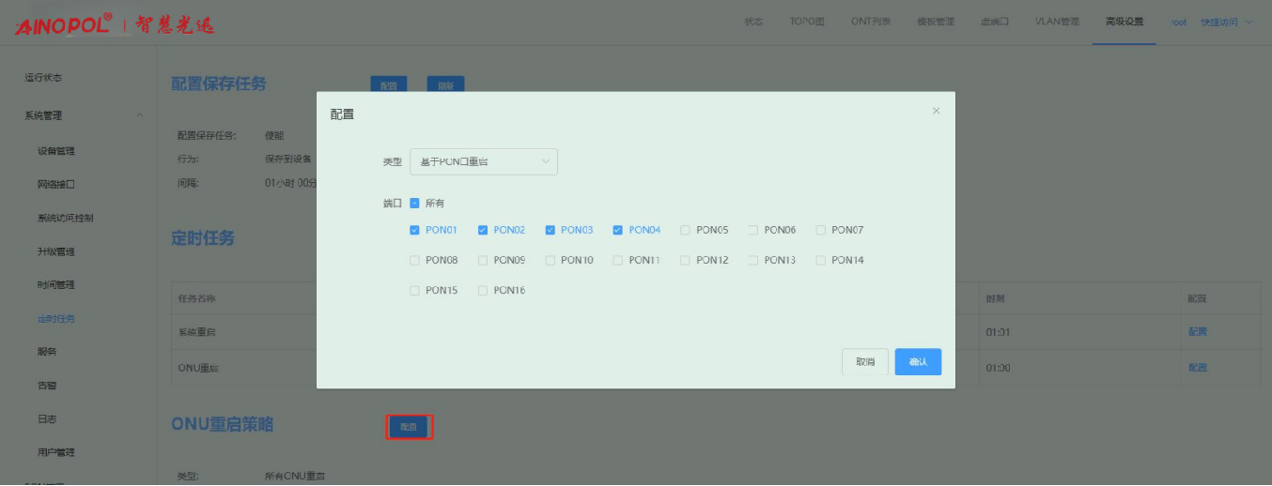This screenshot has width=1272, height=486.
Task: Confirm with the 确认 button
Action: click(918, 362)
